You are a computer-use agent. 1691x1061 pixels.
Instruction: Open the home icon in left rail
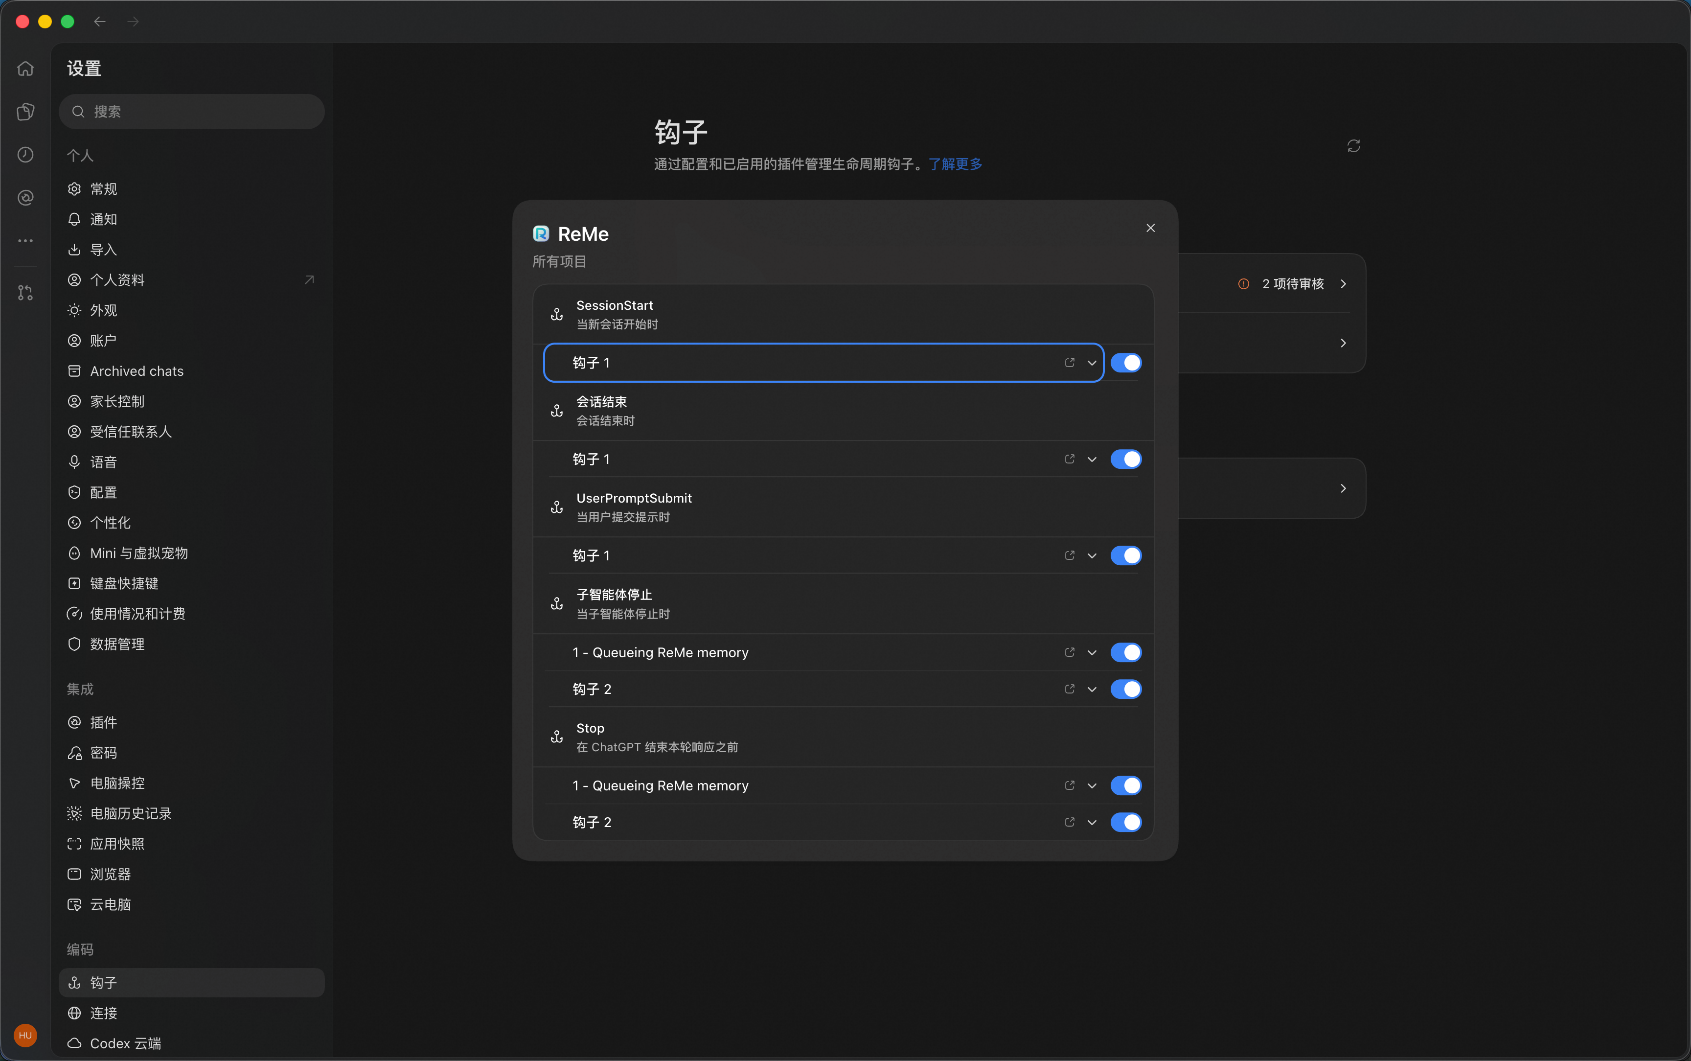click(25, 69)
